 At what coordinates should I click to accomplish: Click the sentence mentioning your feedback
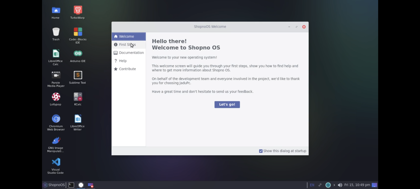point(203,92)
